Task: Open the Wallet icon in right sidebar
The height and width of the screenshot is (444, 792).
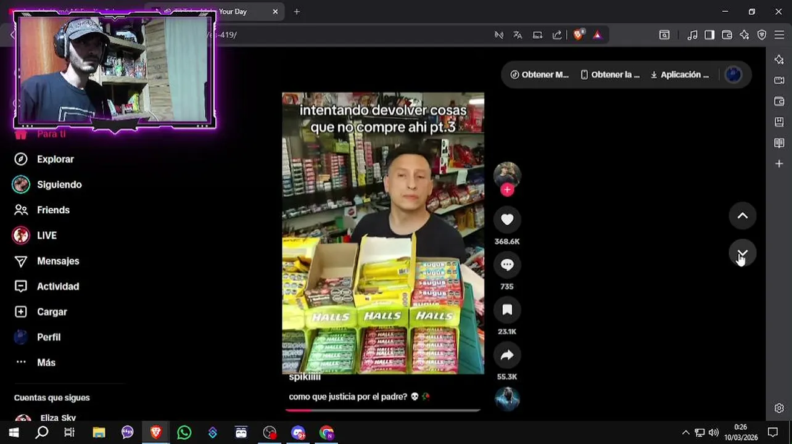Action: (x=779, y=101)
